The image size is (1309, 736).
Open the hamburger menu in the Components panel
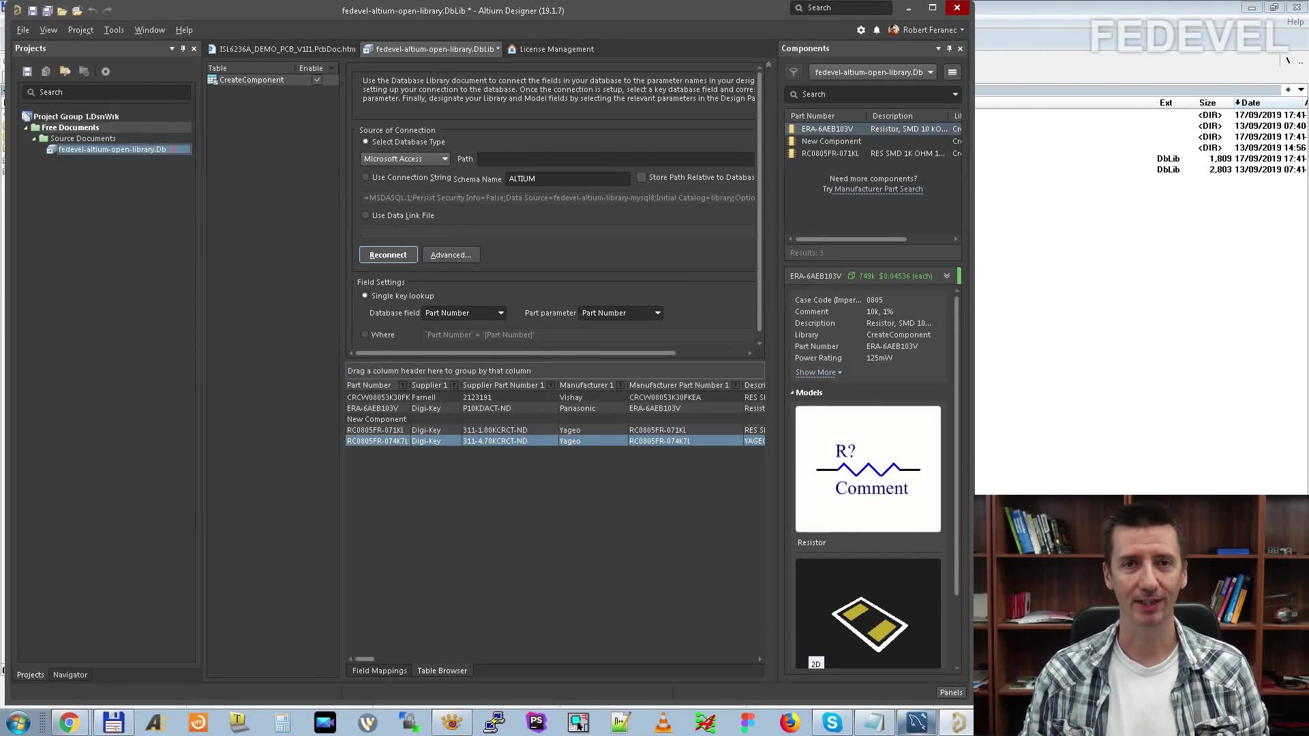952,72
